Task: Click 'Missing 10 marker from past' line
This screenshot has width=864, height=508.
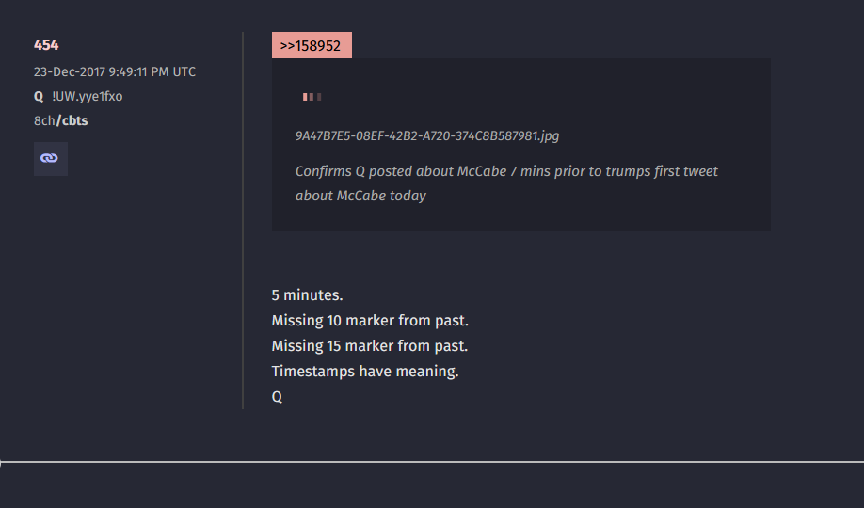Action: [369, 321]
